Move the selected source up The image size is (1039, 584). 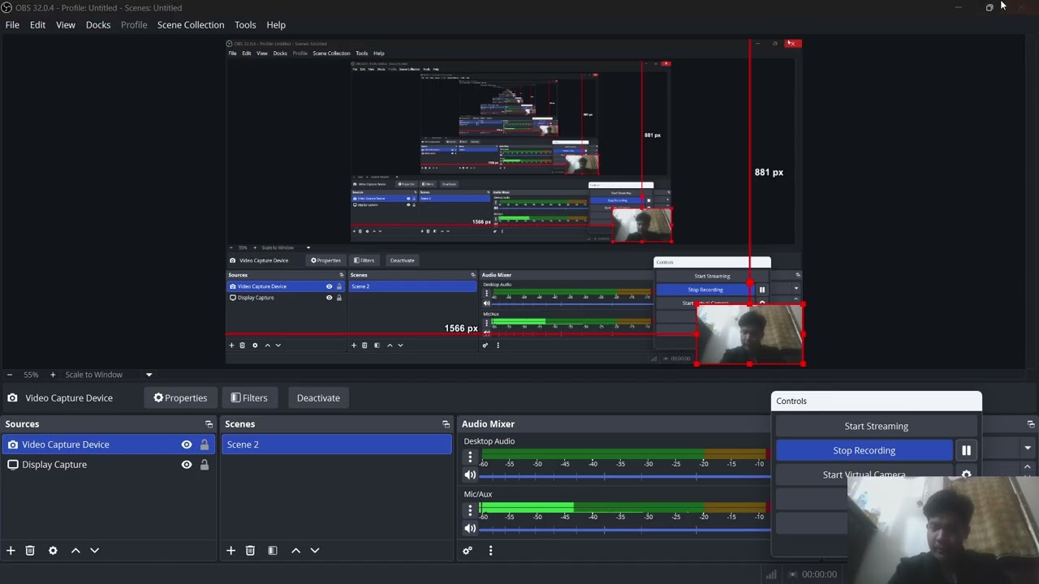pyautogui.click(x=75, y=551)
